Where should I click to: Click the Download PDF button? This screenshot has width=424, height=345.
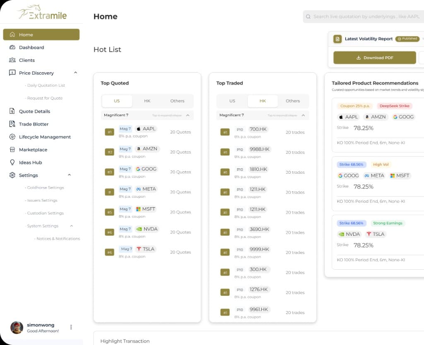pyautogui.click(x=374, y=57)
